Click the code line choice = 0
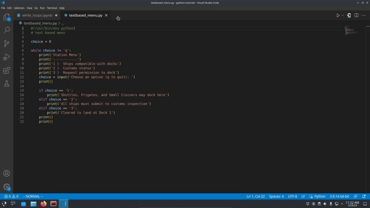370x208 pixels. point(41,42)
